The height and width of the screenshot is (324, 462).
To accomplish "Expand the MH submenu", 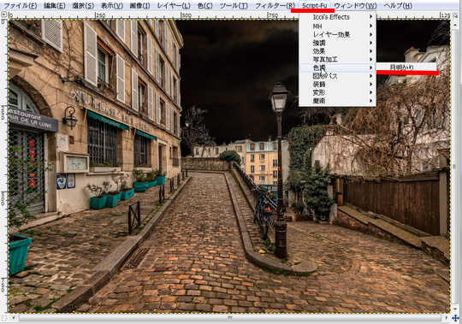I will (x=337, y=27).
